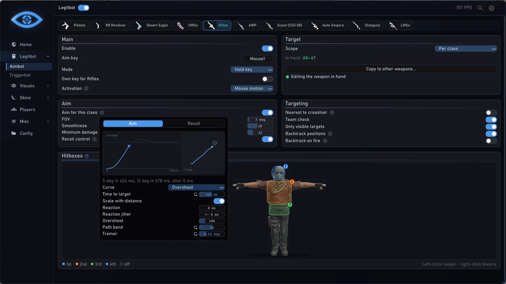The image size is (506, 284).
Task: Open Backtrack on fire gear settings
Action: [x=325, y=141]
